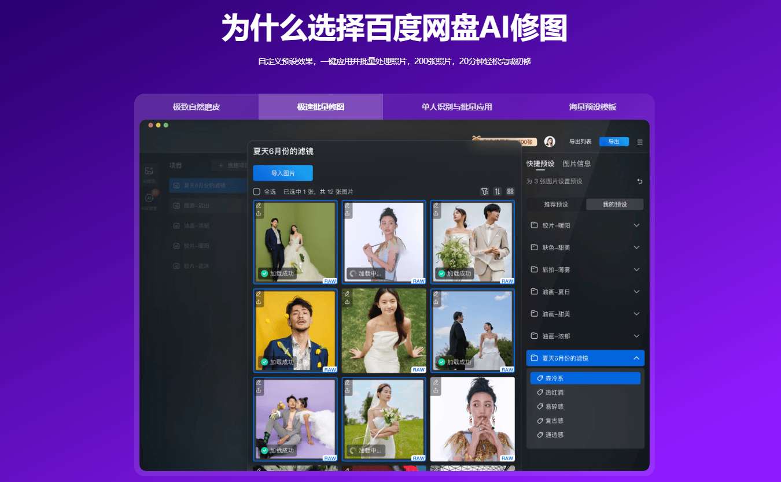Expand the 肤色-甜美 preset folder chevron

[x=636, y=247]
